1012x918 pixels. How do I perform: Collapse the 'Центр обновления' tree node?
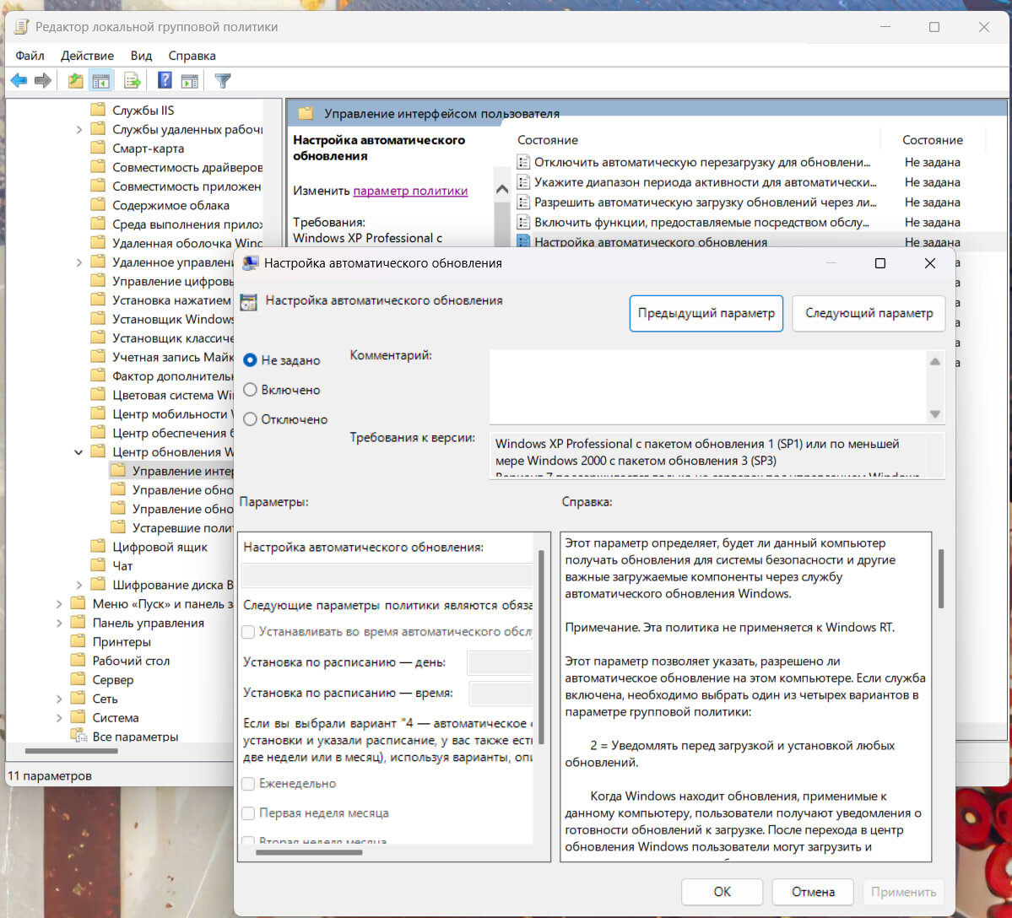(78, 452)
